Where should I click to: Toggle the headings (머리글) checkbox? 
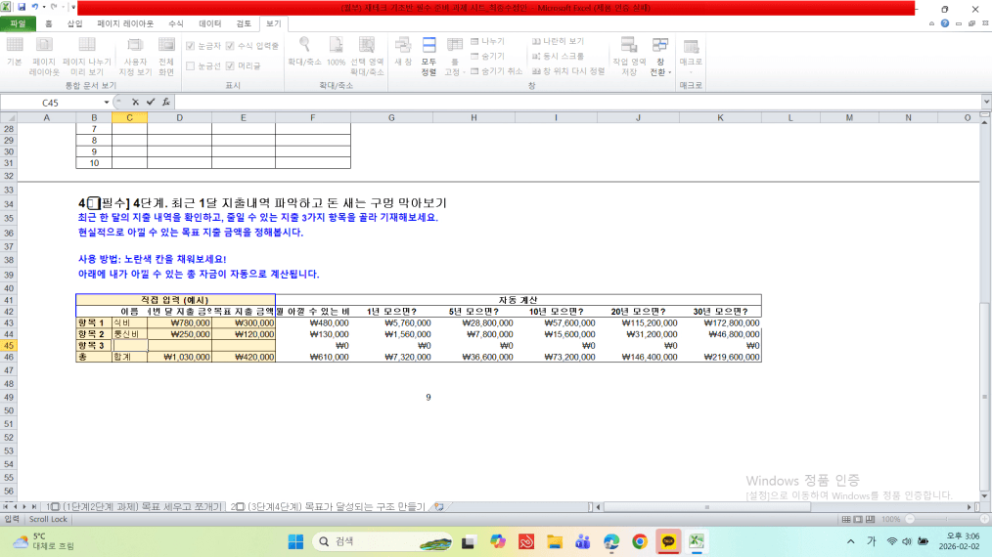(x=230, y=65)
